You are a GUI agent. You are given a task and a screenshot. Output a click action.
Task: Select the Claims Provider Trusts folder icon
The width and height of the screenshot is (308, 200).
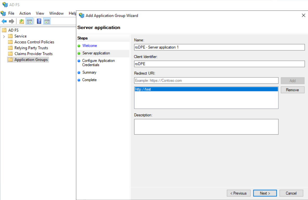tap(10, 54)
